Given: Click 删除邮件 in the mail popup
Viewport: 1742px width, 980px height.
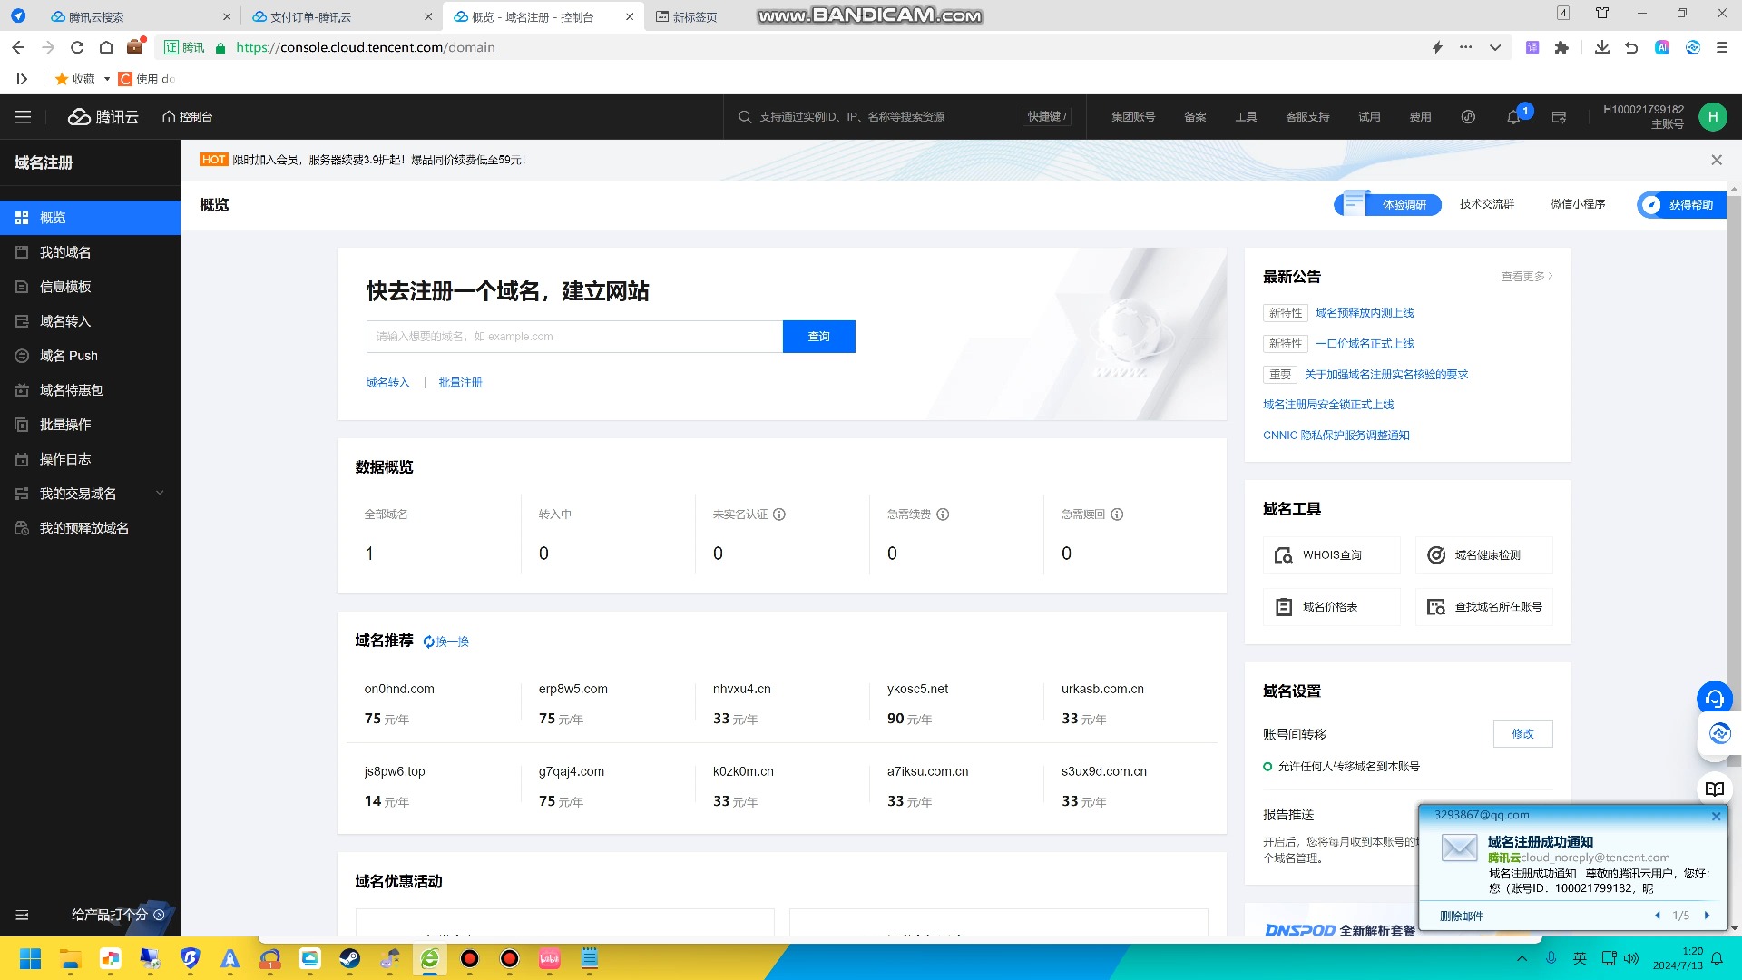Looking at the screenshot, I should [1461, 916].
